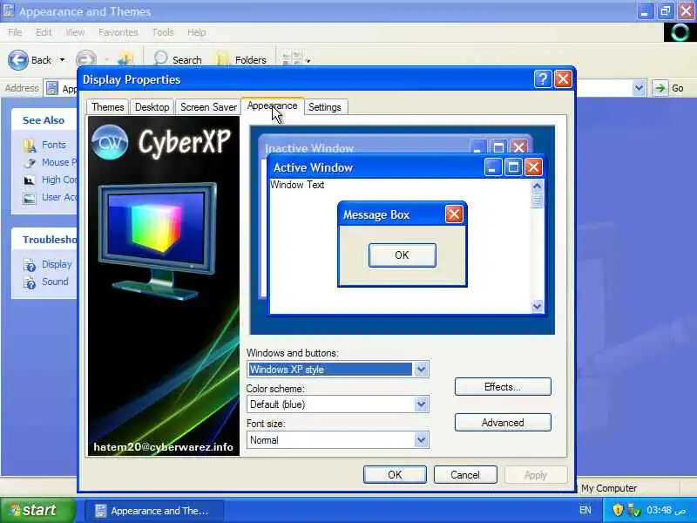Image resolution: width=697 pixels, height=523 pixels.
Task: Open the Favorites menu
Action: pos(118,32)
